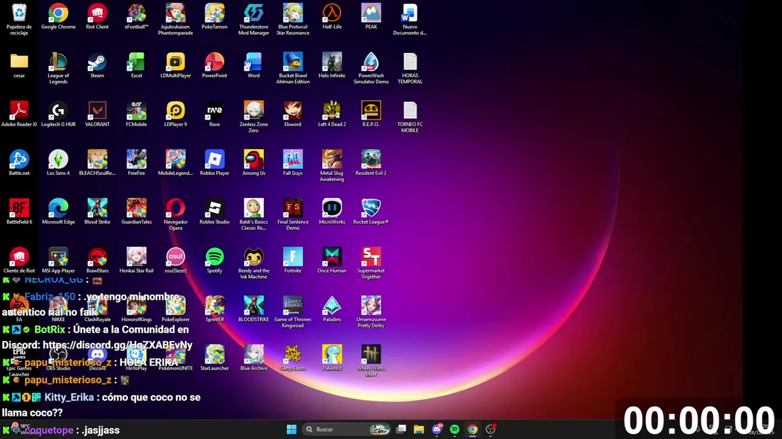
Task: Select the Metal Slug Awakening icon
Action: pos(332,166)
